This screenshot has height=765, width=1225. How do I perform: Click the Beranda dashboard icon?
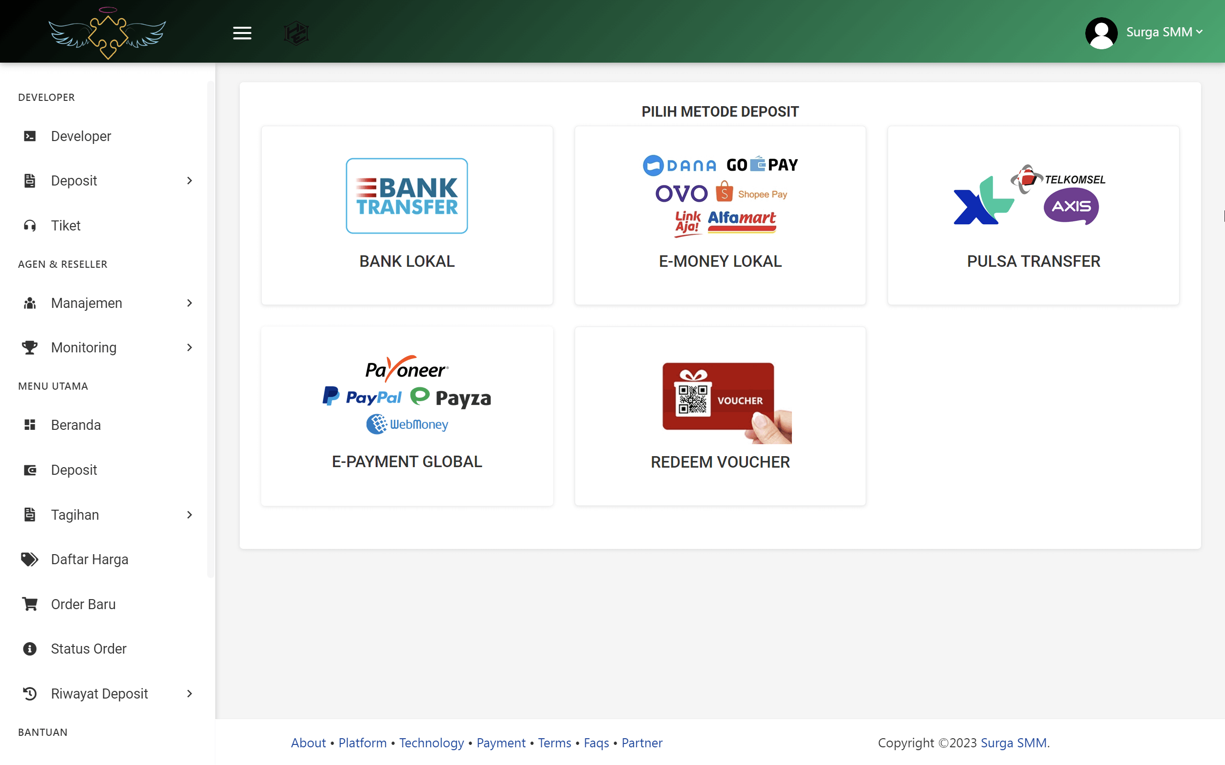(29, 425)
